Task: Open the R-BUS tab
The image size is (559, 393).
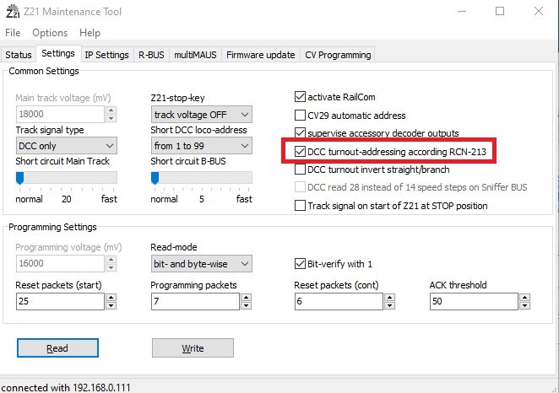Action: tap(151, 55)
